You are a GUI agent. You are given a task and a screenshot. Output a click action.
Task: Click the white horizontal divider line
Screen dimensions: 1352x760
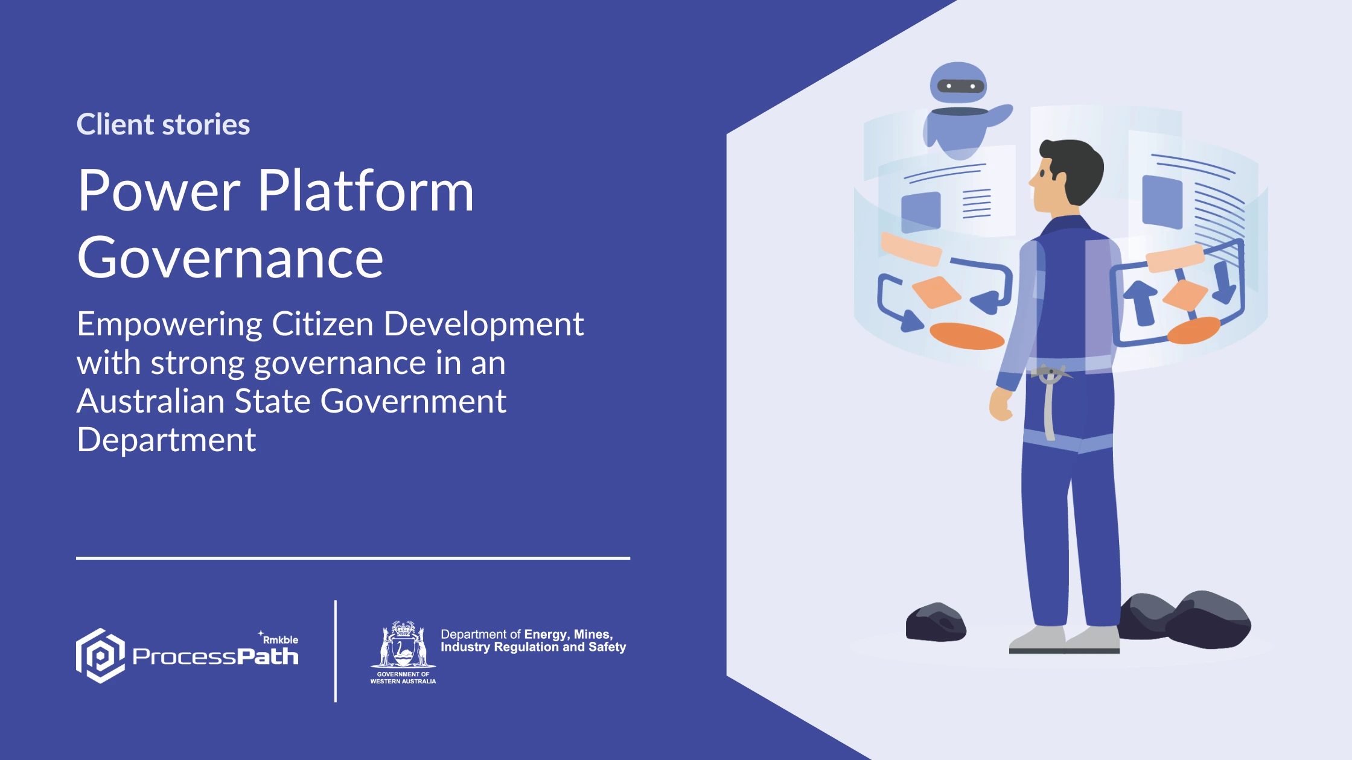click(x=353, y=558)
